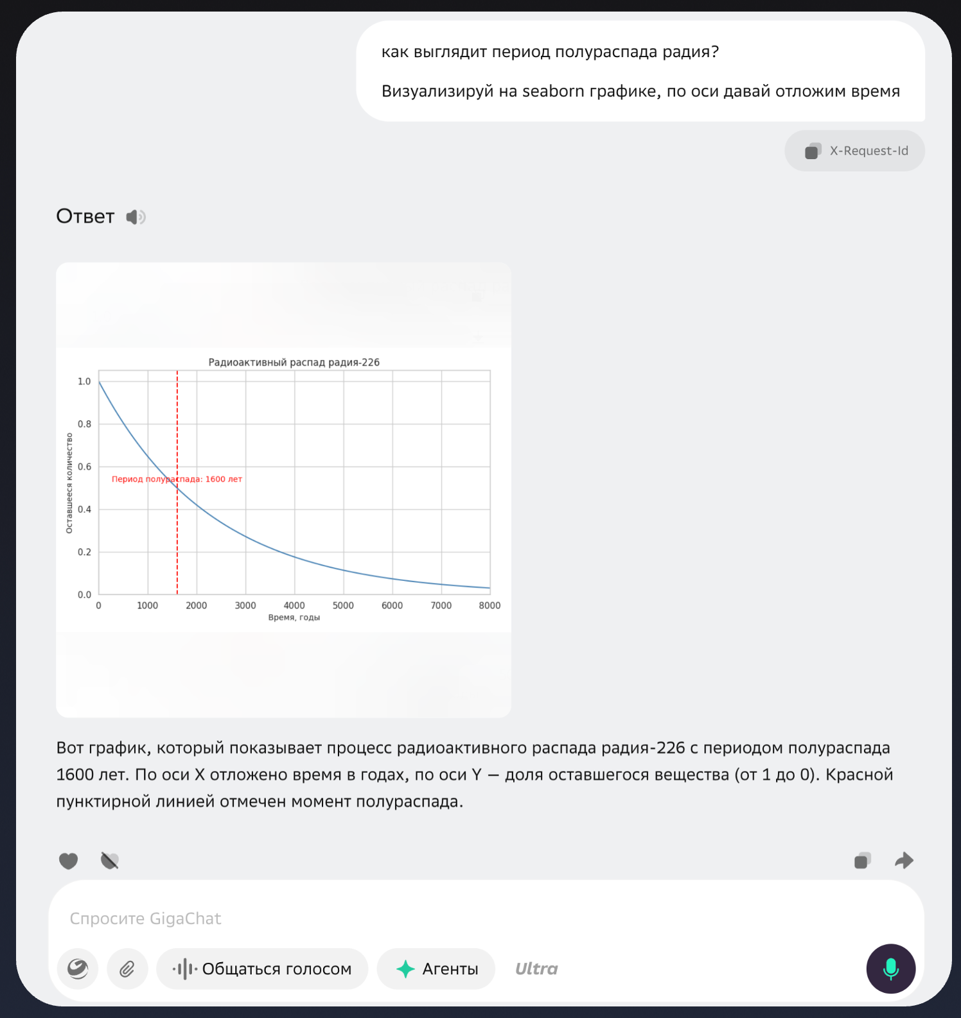Like the response with the heart icon

coord(67,860)
